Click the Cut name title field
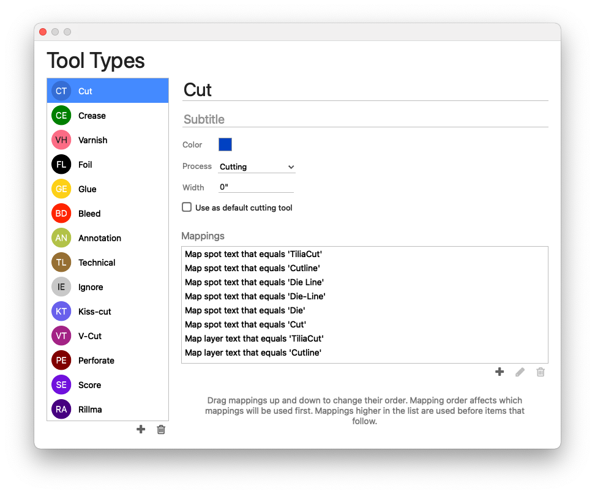The width and height of the screenshot is (595, 494). [x=365, y=91]
